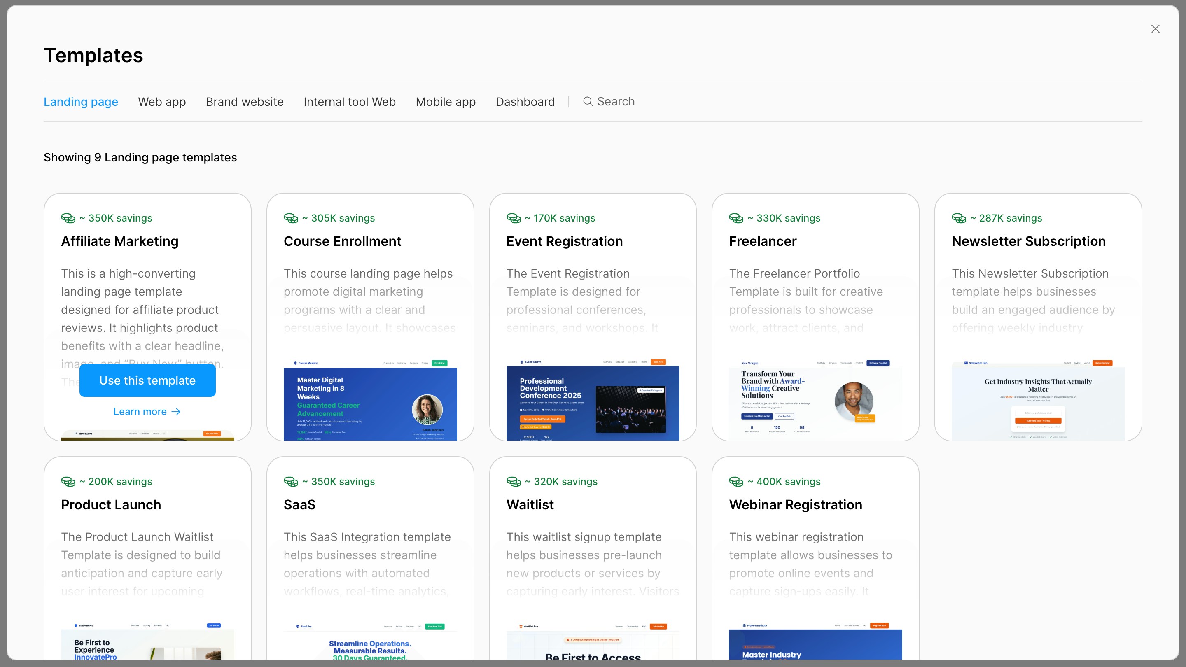Open the Newsletter Subscription preview thumbnail
The height and width of the screenshot is (667, 1186).
coord(1038,399)
